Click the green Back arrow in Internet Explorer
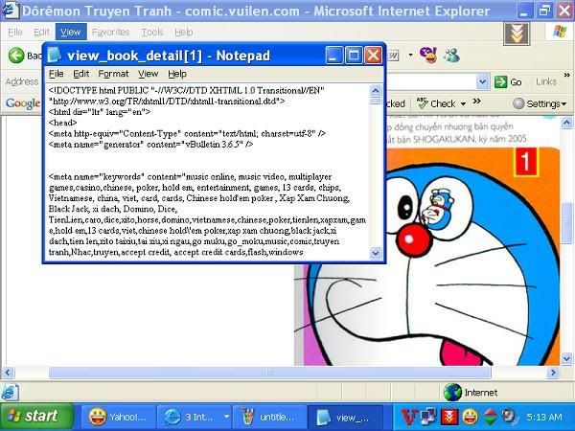The width and height of the screenshot is (575, 431). [16, 56]
